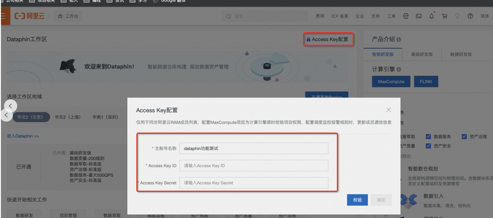Open the 企业 menu

(360, 16)
